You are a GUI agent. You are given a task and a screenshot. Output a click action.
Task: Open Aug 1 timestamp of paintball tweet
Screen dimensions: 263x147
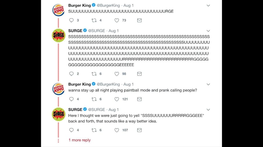(129, 84)
